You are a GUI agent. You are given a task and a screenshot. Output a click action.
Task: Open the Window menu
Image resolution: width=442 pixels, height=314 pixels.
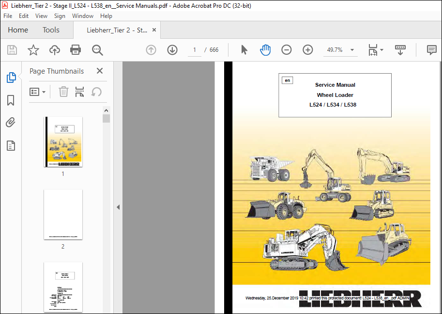tap(83, 16)
